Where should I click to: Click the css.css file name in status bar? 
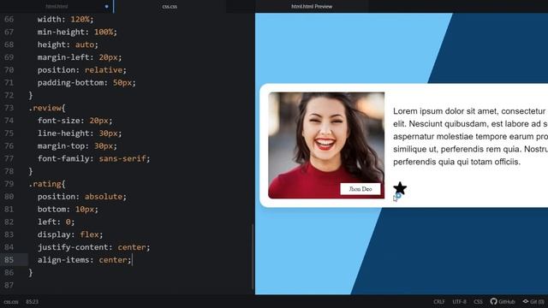11,302
